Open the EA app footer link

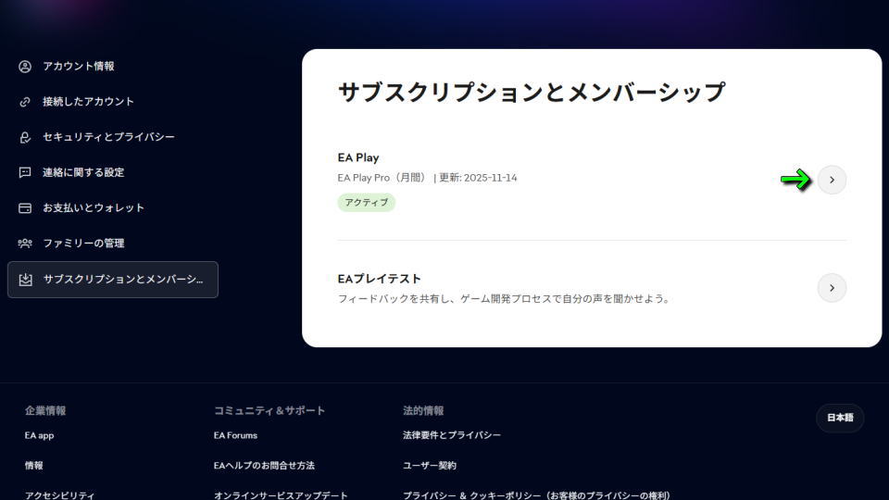tap(39, 435)
